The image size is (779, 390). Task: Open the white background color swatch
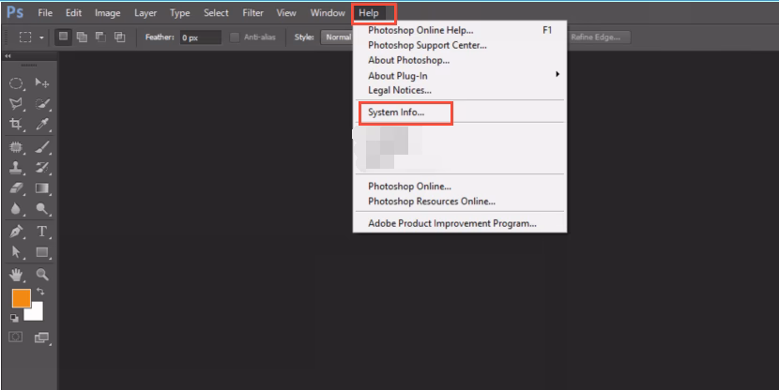pos(36,313)
